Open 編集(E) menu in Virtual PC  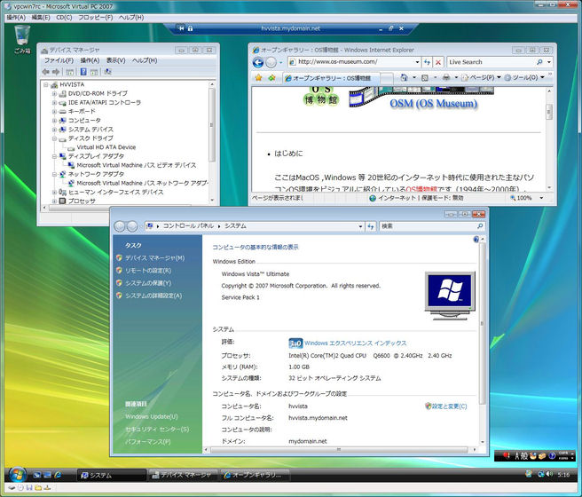coord(41,18)
